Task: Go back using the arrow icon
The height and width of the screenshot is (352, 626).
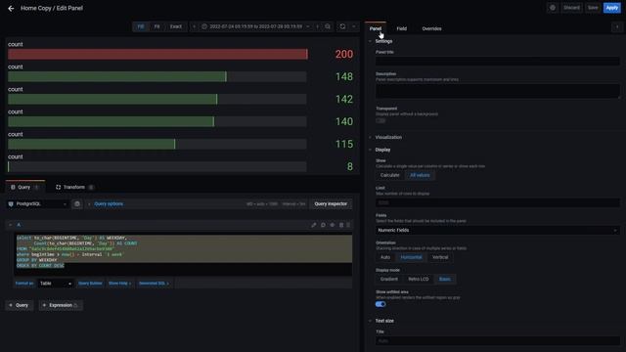Action: 11,8
